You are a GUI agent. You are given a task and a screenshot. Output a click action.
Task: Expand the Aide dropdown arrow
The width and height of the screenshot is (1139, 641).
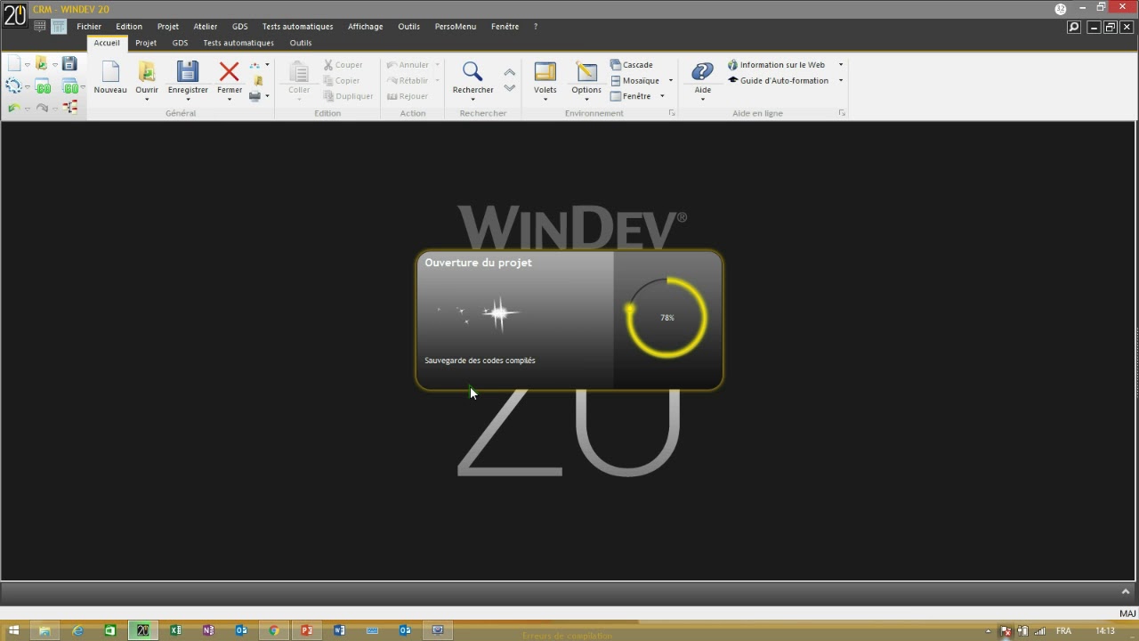click(702, 99)
